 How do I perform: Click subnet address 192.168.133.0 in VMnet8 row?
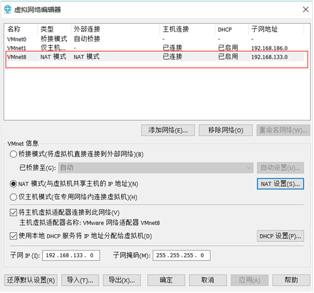pos(269,57)
